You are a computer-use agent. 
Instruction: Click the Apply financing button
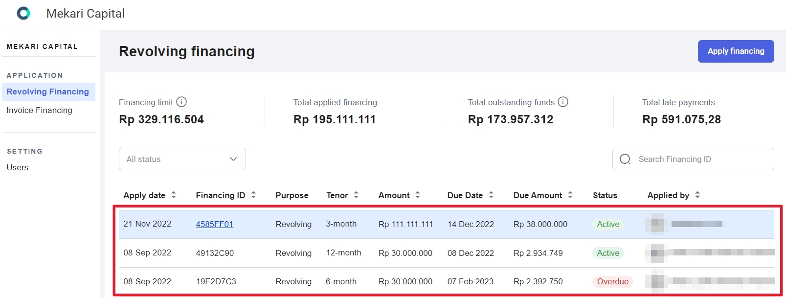[736, 51]
